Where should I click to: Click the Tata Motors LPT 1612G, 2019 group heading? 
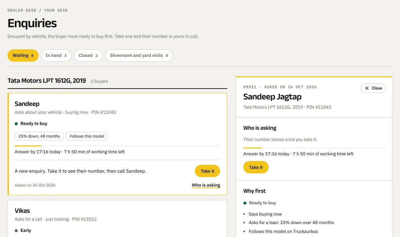tap(47, 81)
